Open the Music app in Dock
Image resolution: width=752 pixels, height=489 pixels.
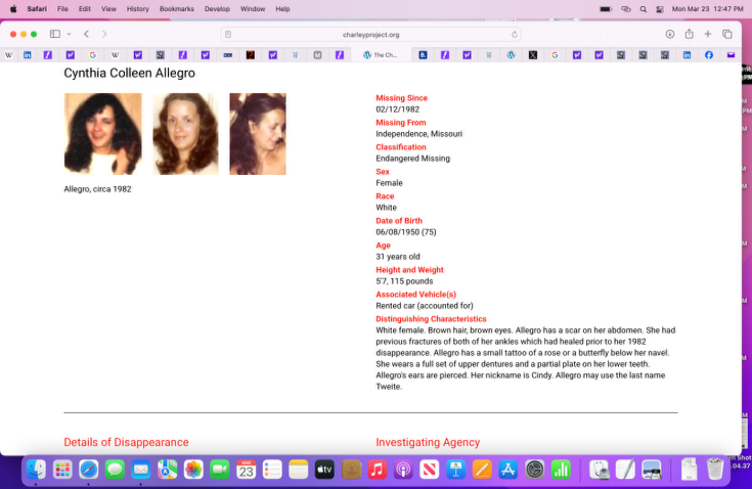coord(377,470)
